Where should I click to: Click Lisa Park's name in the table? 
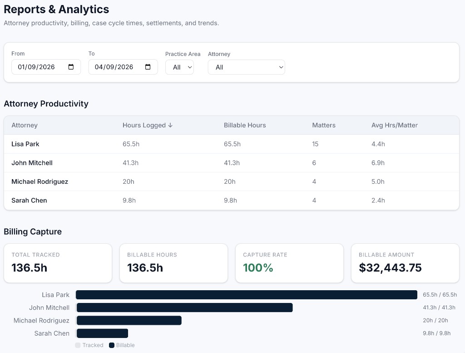(25, 144)
